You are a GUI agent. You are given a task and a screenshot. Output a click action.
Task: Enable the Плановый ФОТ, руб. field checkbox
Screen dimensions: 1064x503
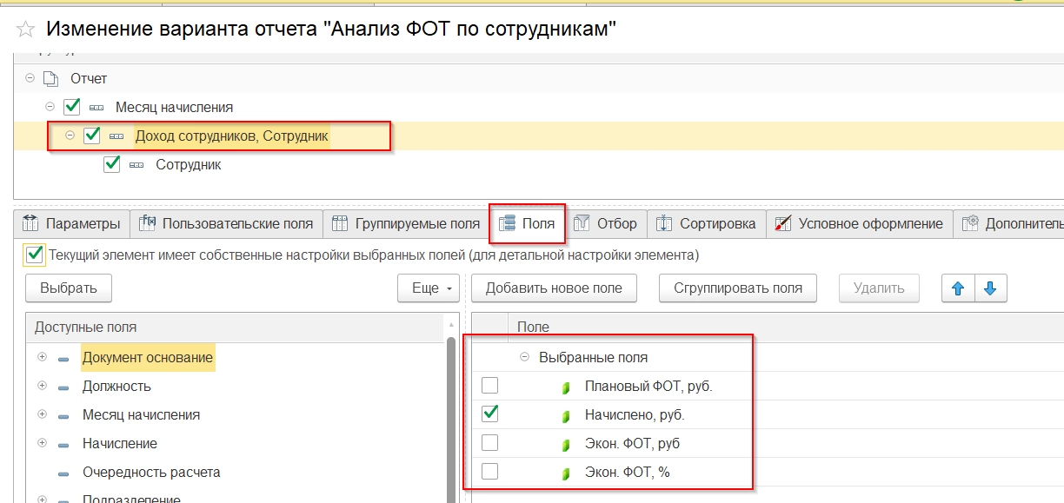click(x=490, y=386)
